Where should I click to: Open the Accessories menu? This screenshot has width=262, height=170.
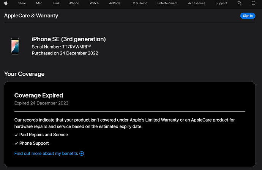click(x=197, y=3)
